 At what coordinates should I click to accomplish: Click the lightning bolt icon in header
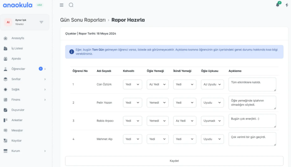[287, 5]
